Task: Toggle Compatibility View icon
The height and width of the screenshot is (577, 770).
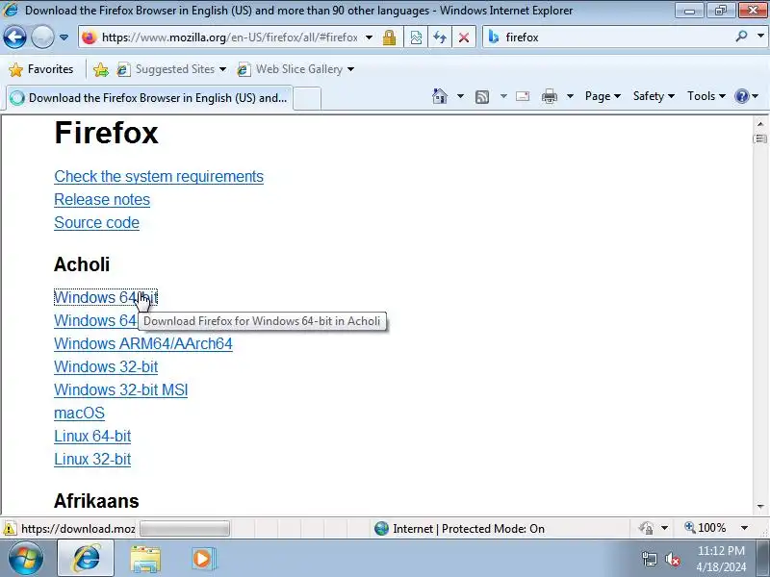Action: 416,38
